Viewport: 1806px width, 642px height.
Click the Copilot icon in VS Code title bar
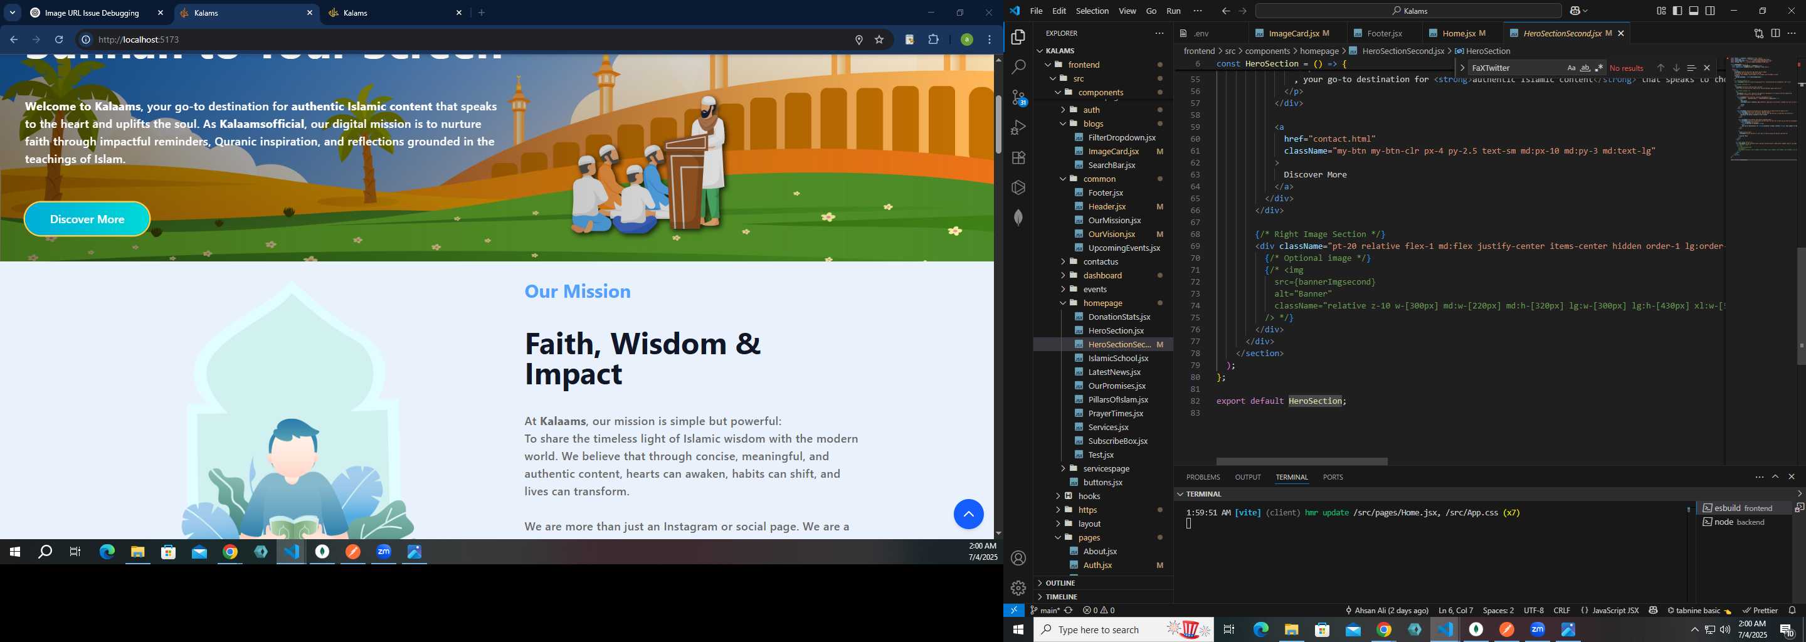(1575, 11)
